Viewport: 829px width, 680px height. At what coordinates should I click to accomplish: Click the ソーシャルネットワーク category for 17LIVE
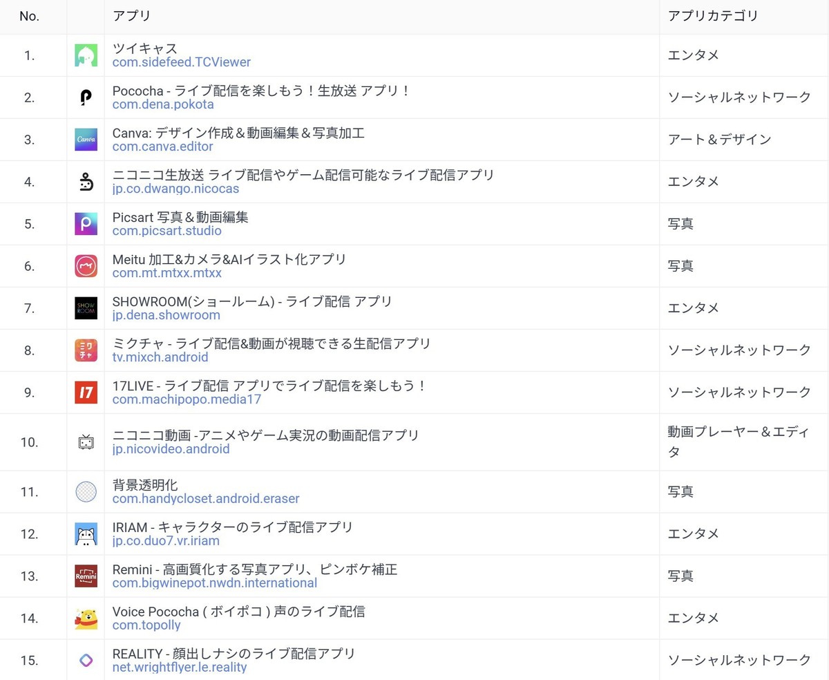tap(739, 393)
